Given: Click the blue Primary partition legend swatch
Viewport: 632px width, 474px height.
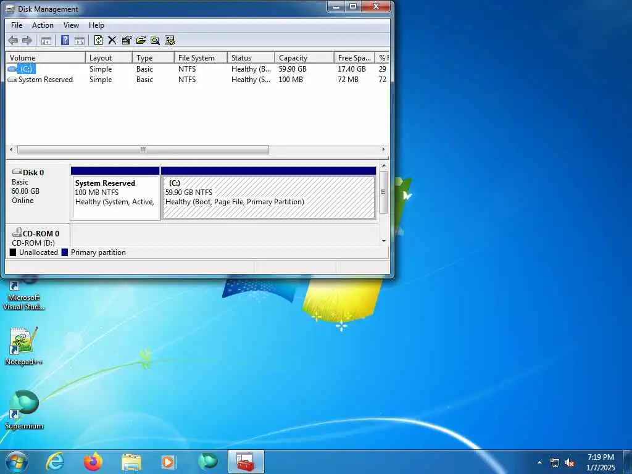Looking at the screenshot, I should (x=64, y=252).
